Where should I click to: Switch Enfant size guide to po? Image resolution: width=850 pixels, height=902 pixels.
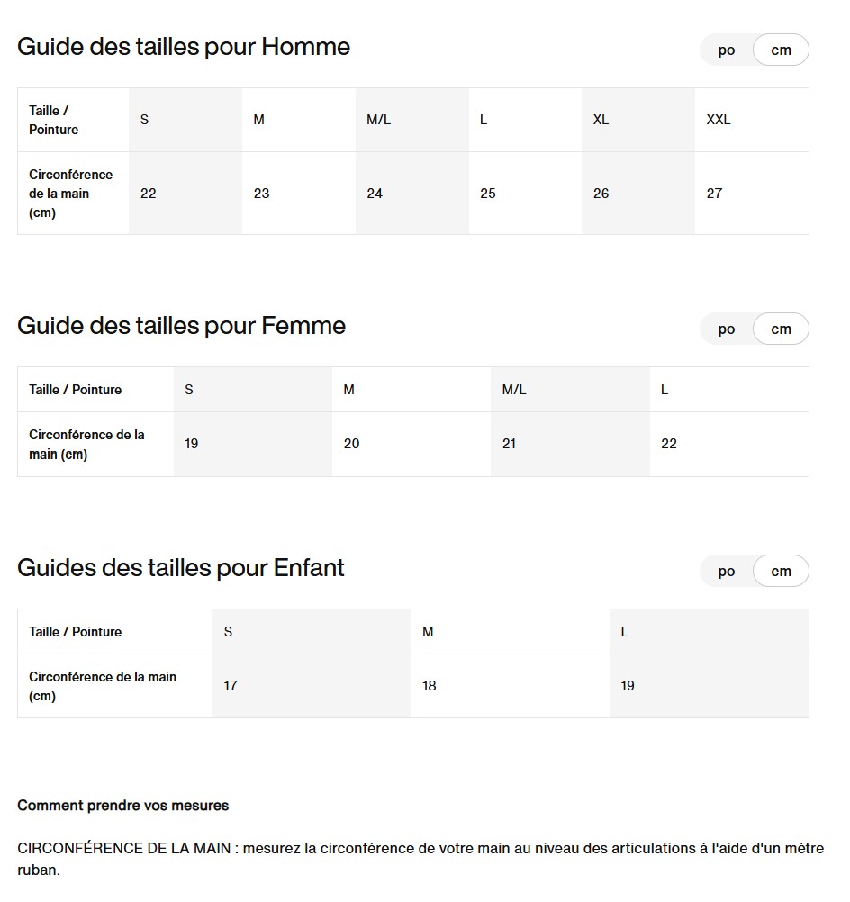click(x=727, y=572)
